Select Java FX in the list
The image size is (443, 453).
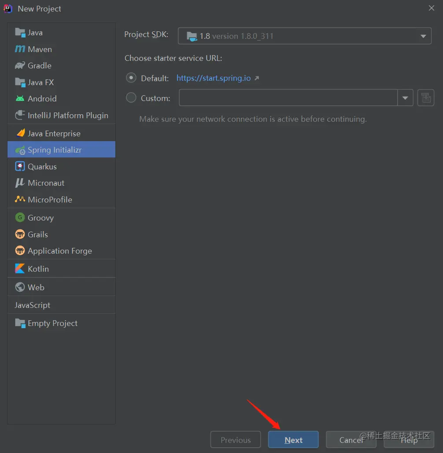click(62, 82)
